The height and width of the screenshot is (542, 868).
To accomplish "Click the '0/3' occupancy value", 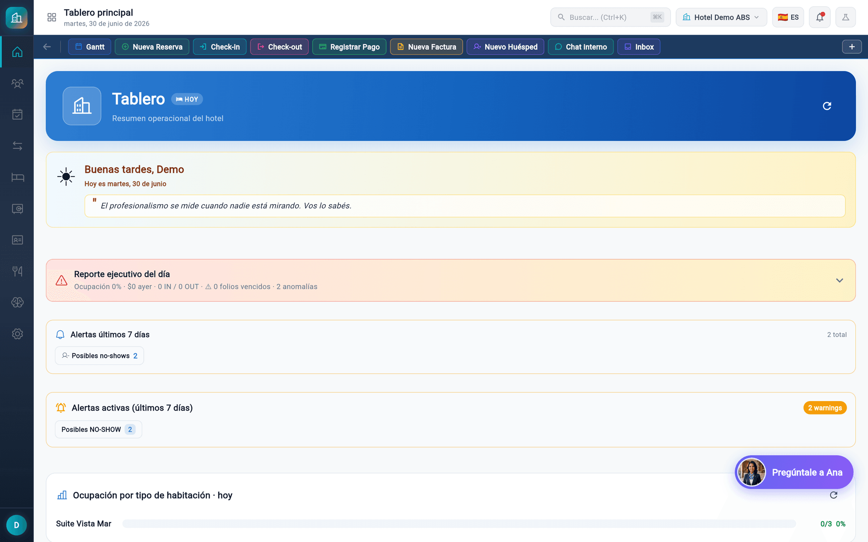I will tap(826, 524).
